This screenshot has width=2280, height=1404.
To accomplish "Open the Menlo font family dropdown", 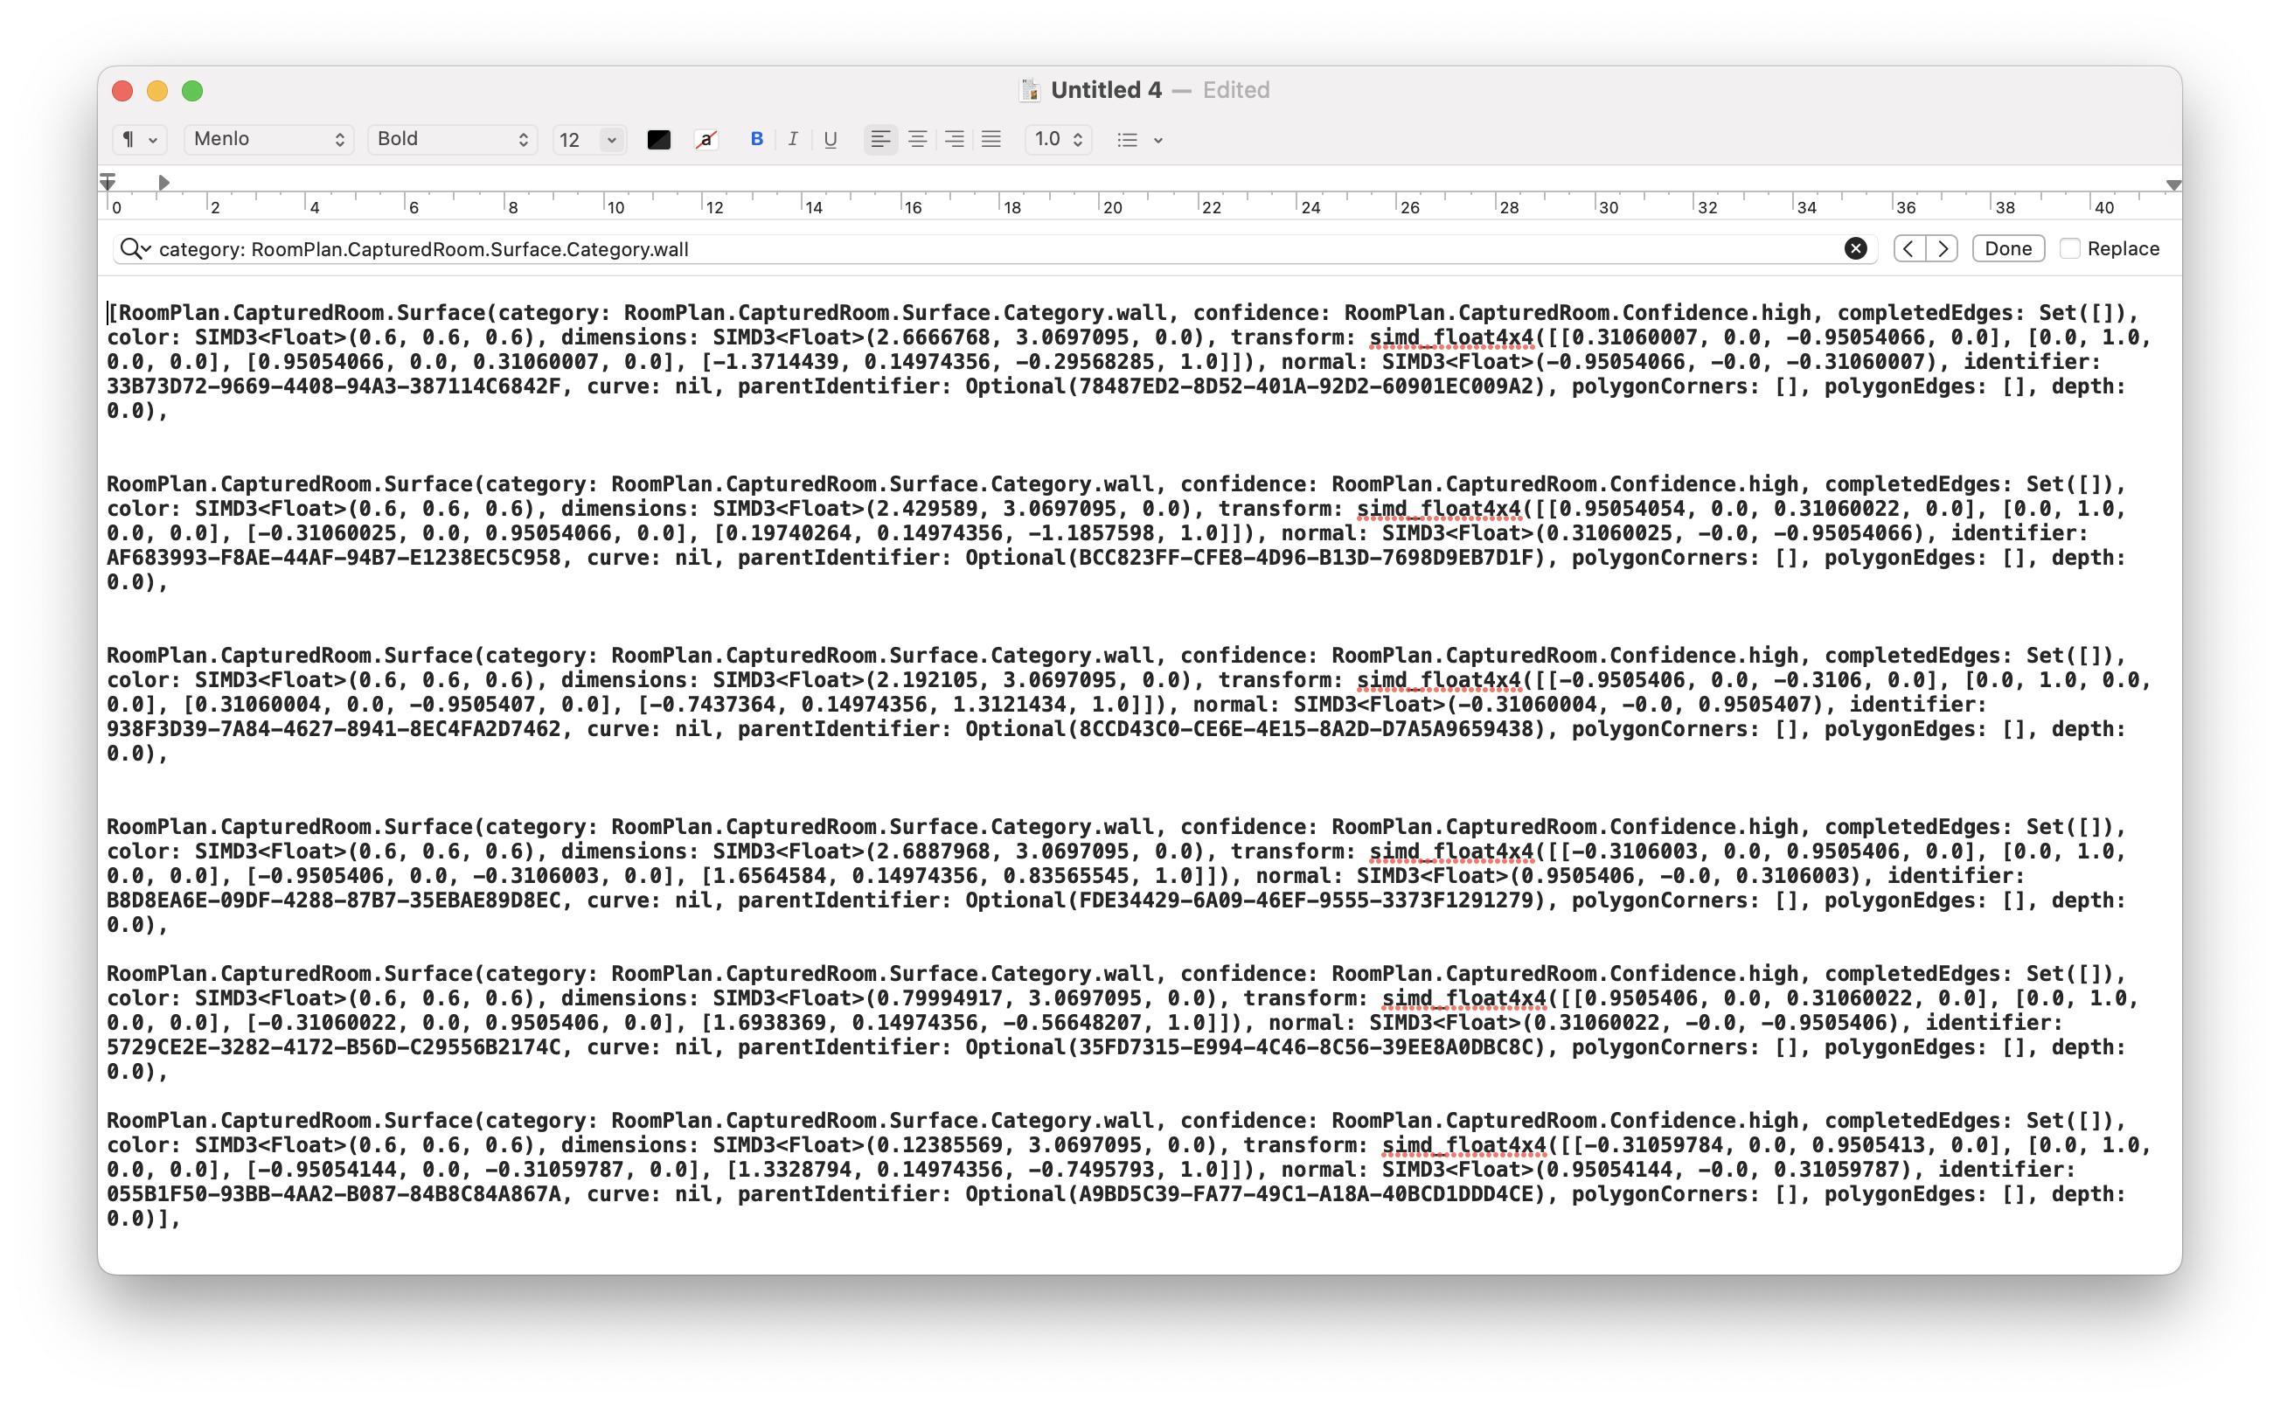I will coord(268,139).
